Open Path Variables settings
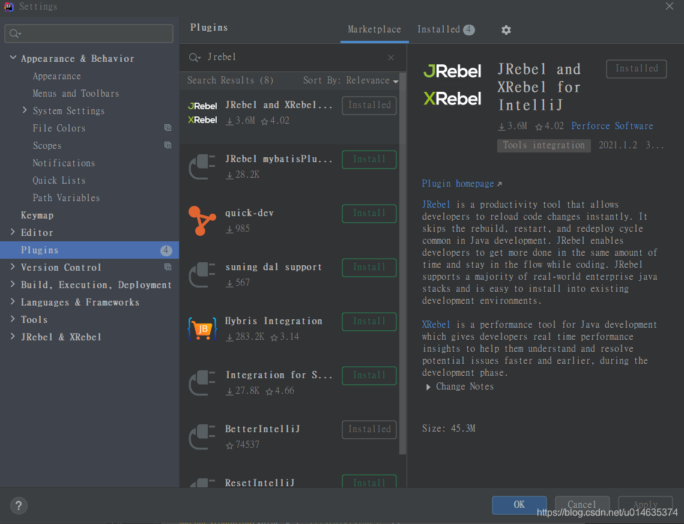The width and height of the screenshot is (684, 524). [66, 198]
